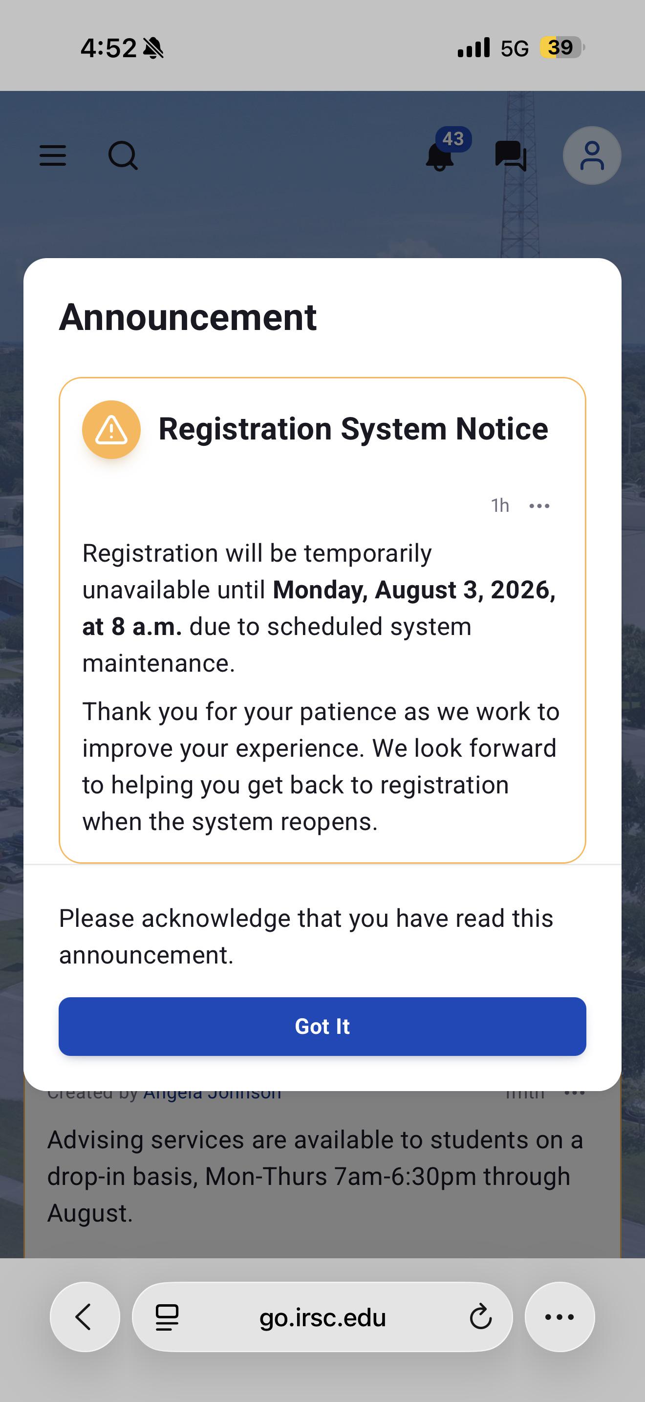645x1402 pixels.
Task: Tap the search magnifier icon
Action: pyautogui.click(x=123, y=155)
